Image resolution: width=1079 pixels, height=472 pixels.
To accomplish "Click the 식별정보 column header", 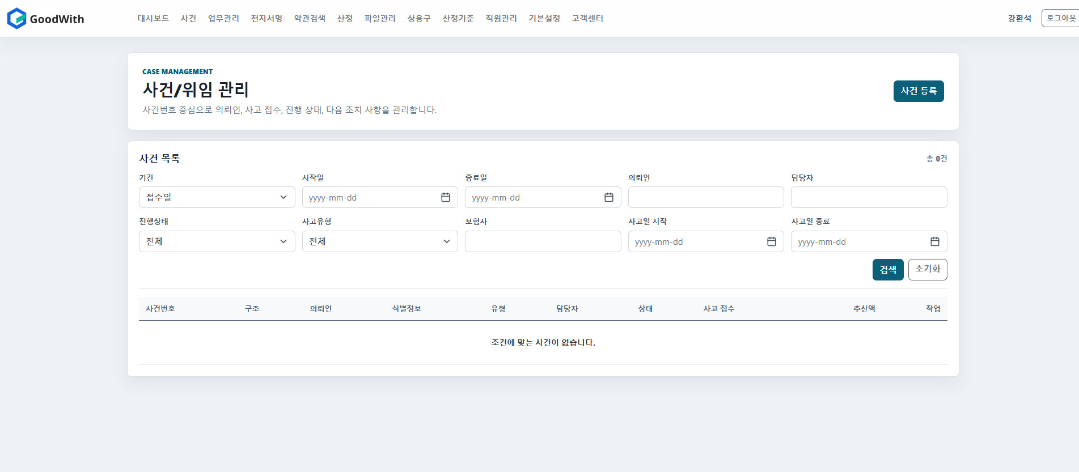I will point(407,309).
